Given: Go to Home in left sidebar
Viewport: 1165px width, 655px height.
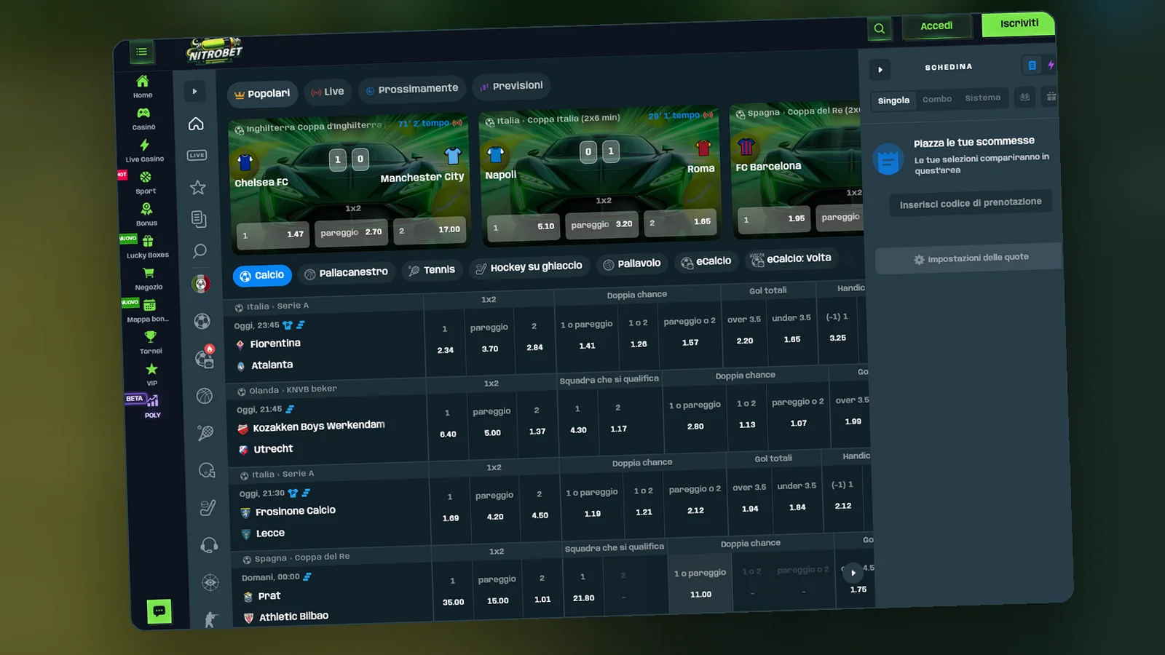Looking at the screenshot, I should coord(143,86).
